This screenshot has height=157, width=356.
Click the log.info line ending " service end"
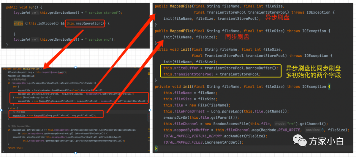[64, 40]
